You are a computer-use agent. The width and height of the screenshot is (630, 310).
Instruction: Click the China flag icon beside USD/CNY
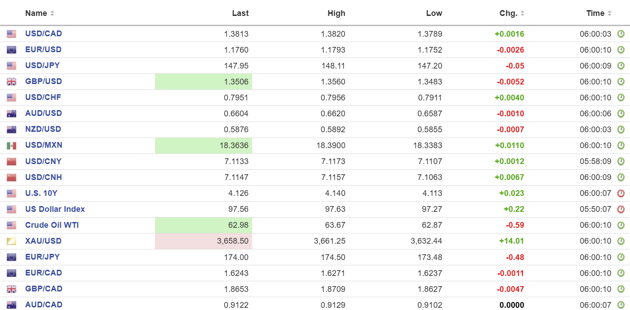[x=12, y=161]
